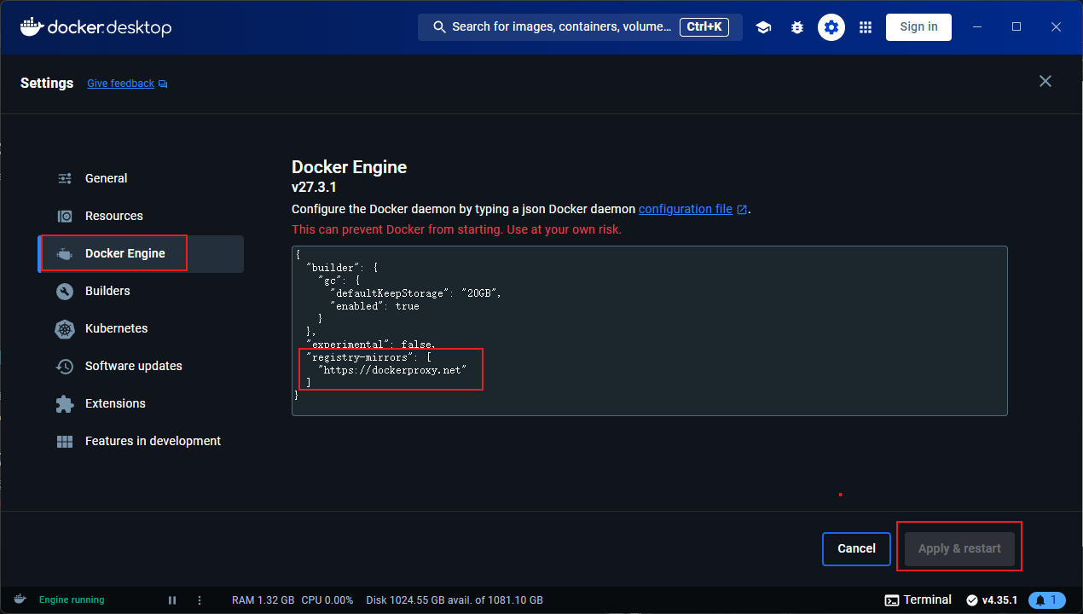Pause Docker engine with pause icon
The width and height of the screenshot is (1083, 614).
coord(172,600)
